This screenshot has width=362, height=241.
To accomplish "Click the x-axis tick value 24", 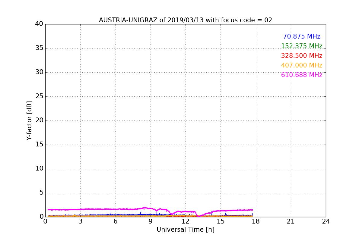I will coord(326,221).
